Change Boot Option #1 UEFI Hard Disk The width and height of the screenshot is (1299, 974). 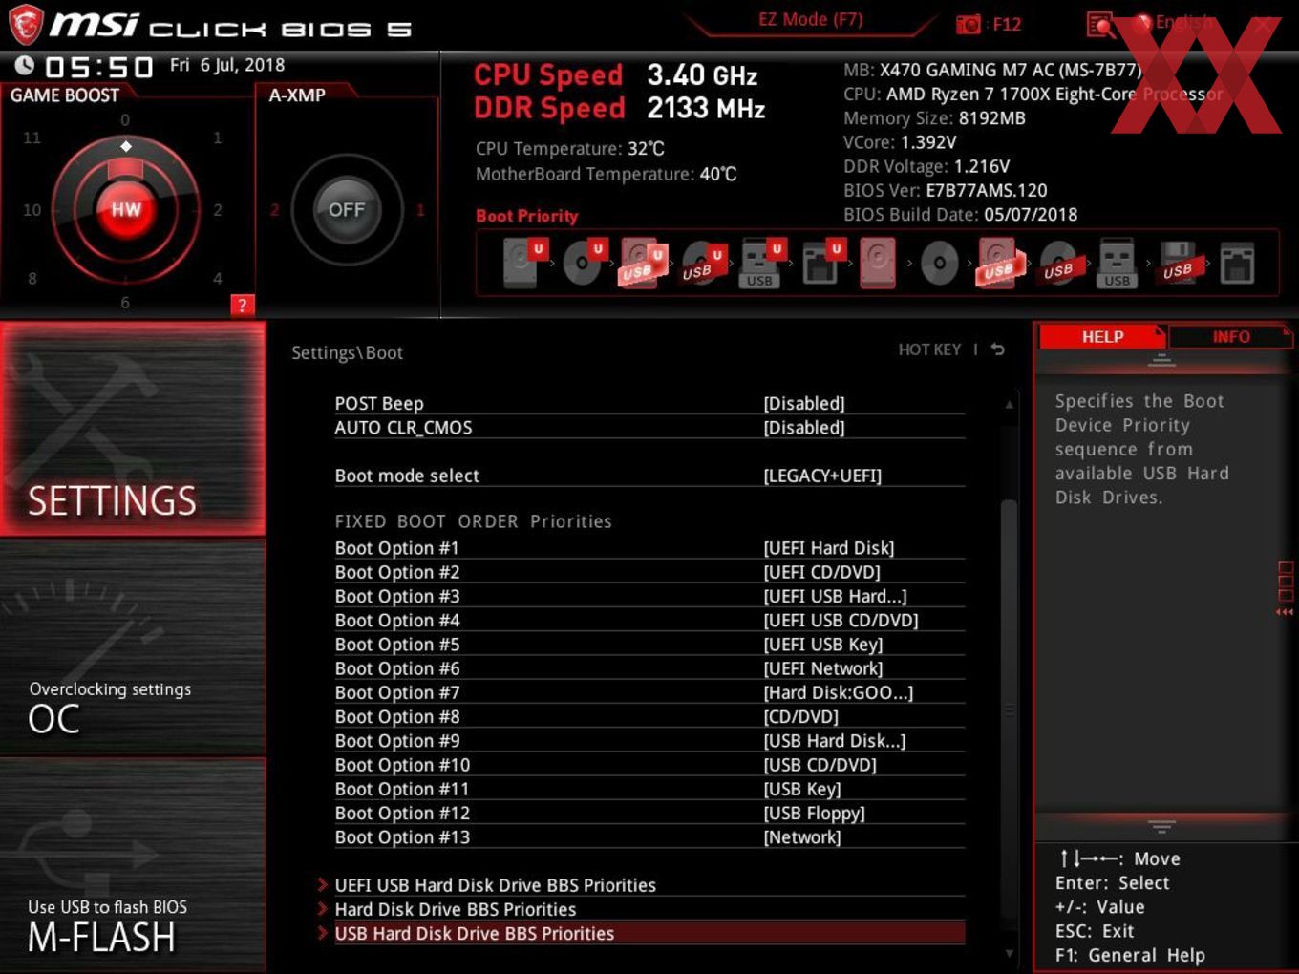click(829, 548)
